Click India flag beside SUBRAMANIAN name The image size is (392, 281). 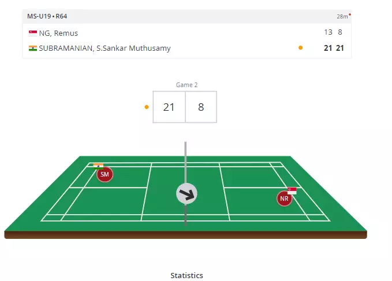tap(33, 48)
